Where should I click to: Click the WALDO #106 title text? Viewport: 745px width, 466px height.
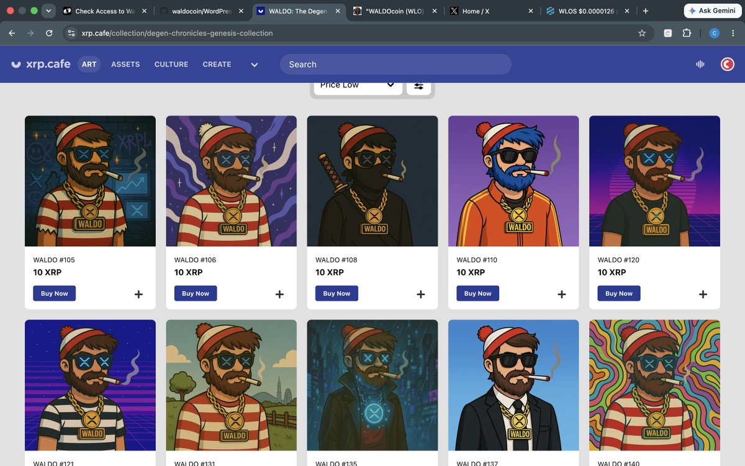[195, 260]
